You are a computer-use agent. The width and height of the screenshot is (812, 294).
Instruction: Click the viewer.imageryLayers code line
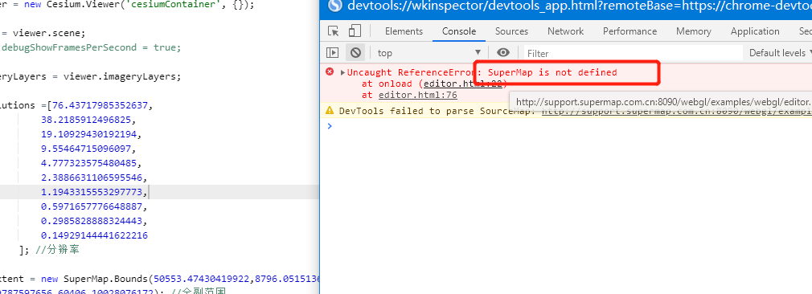click(91, 76)
